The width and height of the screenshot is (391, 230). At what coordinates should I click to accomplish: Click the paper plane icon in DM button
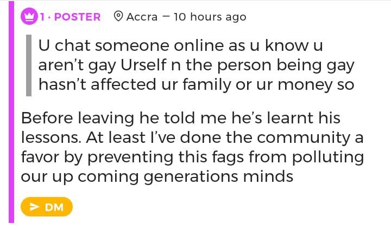[35, 207]
